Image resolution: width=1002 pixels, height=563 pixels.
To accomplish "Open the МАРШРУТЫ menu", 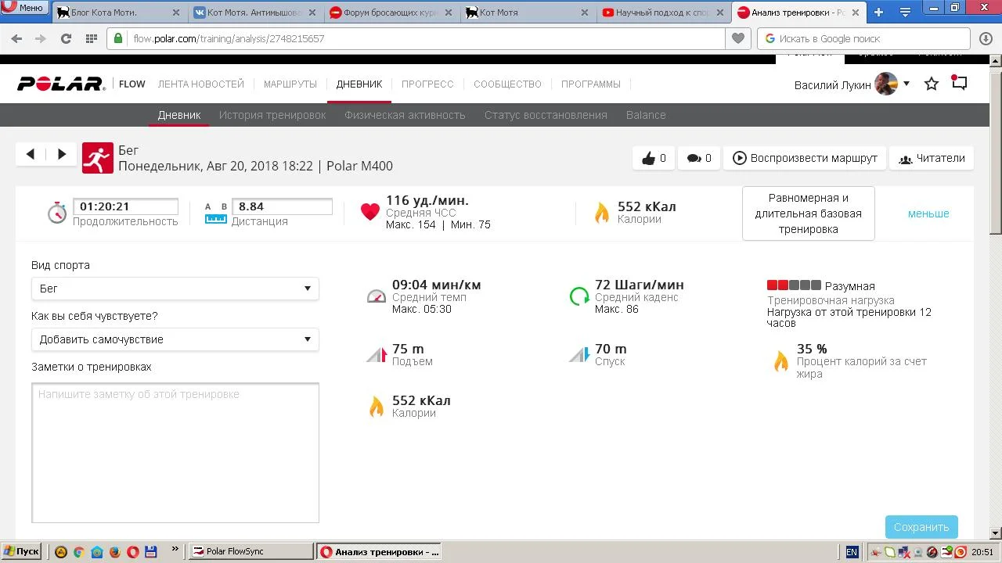I will point(290,84).
